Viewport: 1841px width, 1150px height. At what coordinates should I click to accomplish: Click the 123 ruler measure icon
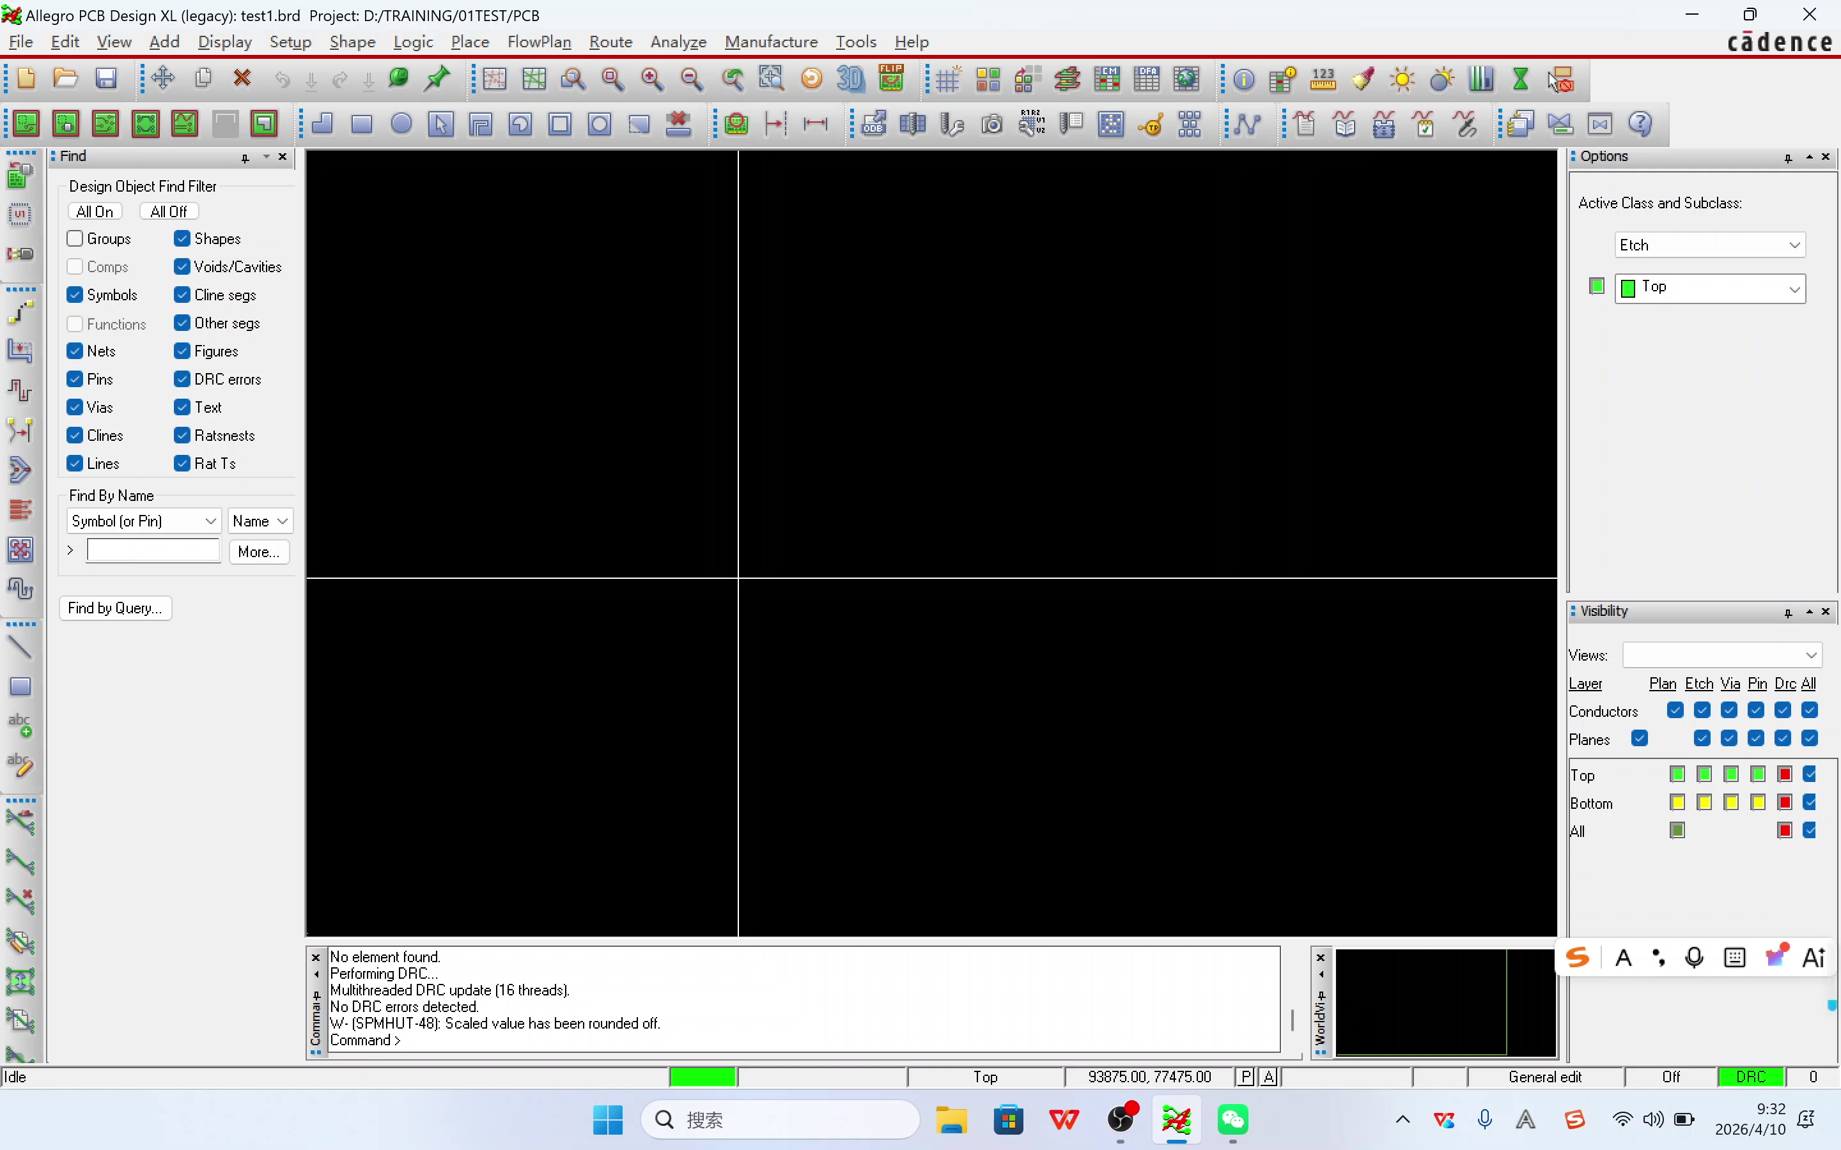click(x=1323, y=79)
